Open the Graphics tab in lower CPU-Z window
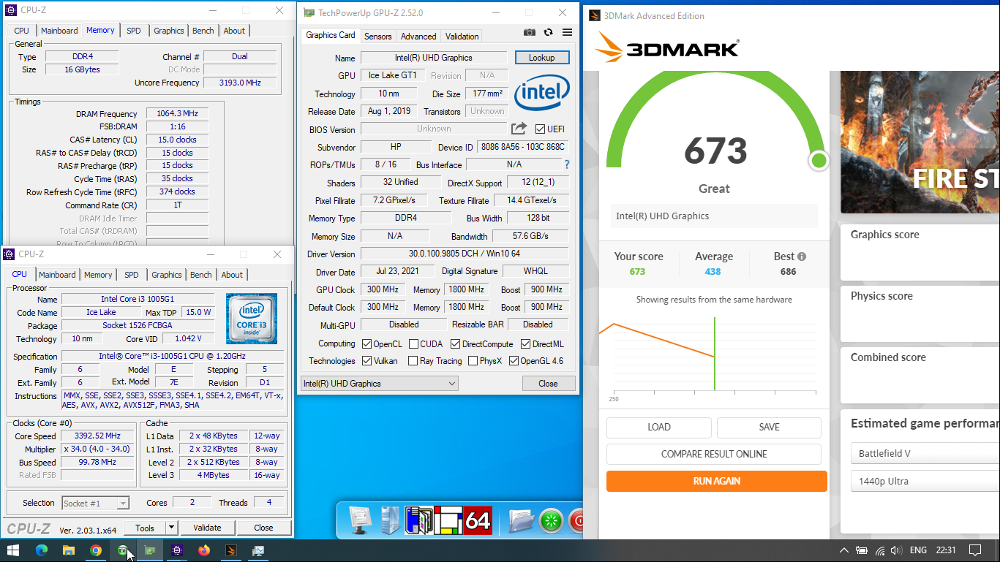The width and height of the screenshot is (1000, 562). click(x=167, y=275)
